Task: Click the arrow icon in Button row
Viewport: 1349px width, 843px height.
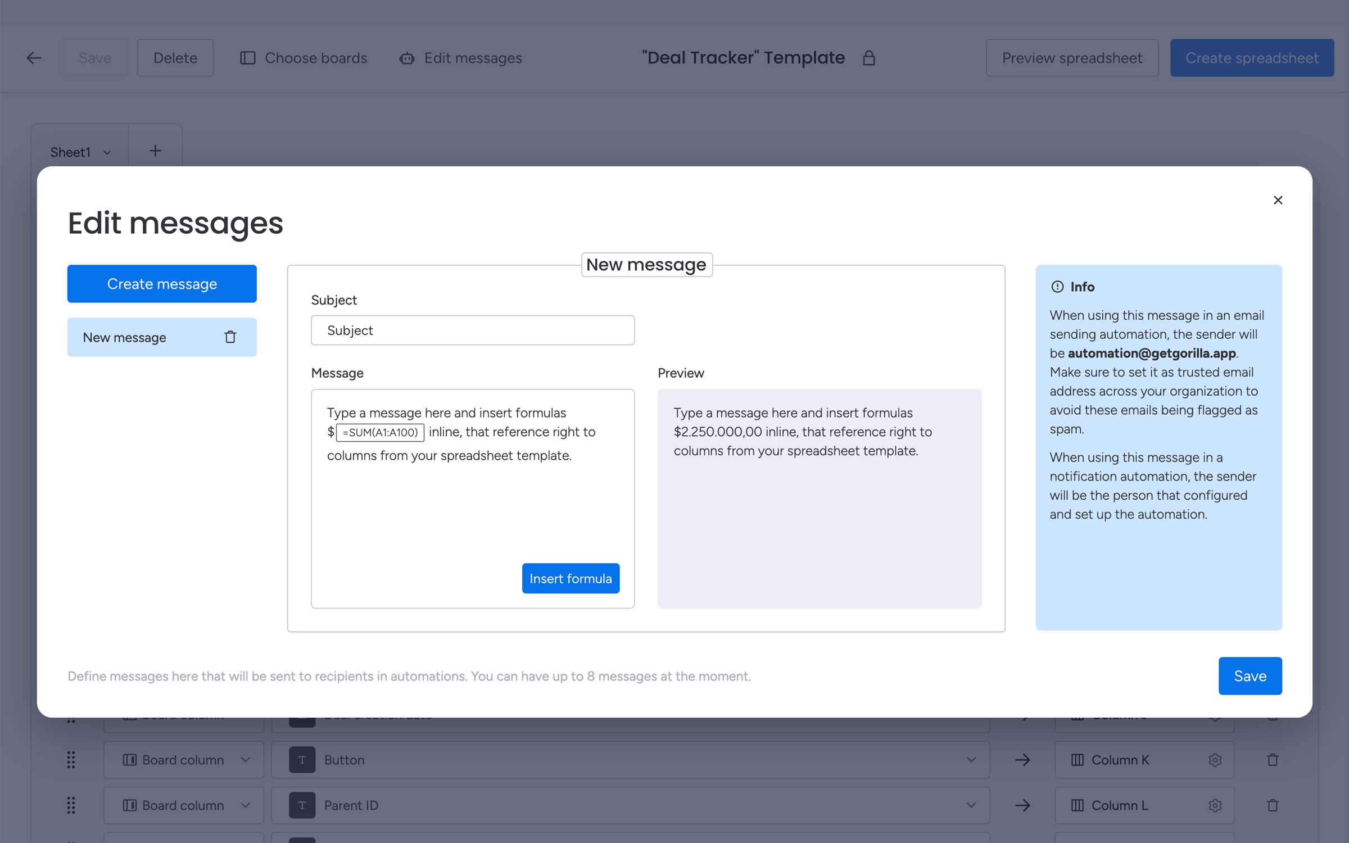Action: (x=1022, y=760)
